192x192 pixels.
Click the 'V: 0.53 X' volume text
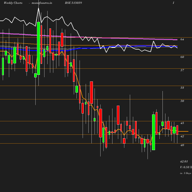tap(186, 167)
